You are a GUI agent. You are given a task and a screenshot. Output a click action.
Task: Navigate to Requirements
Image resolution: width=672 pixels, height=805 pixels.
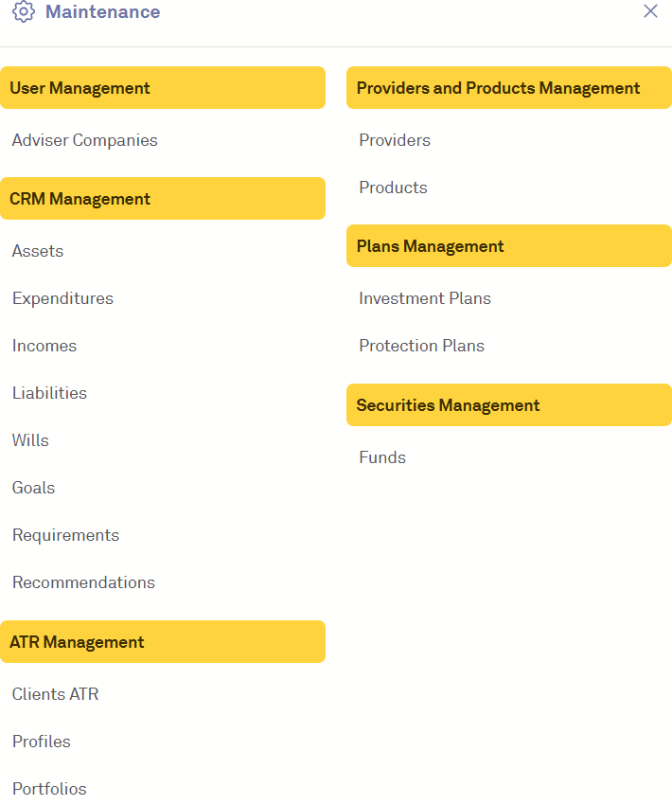pyautogui.click(x=65, y=535)
